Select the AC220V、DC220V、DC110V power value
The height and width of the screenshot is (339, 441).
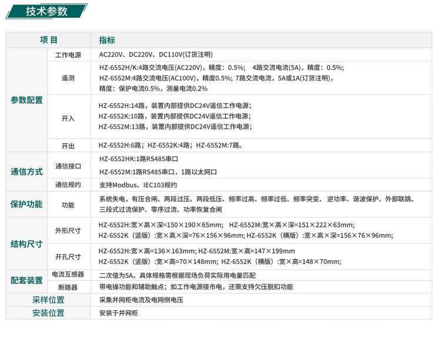pos(156,55)
